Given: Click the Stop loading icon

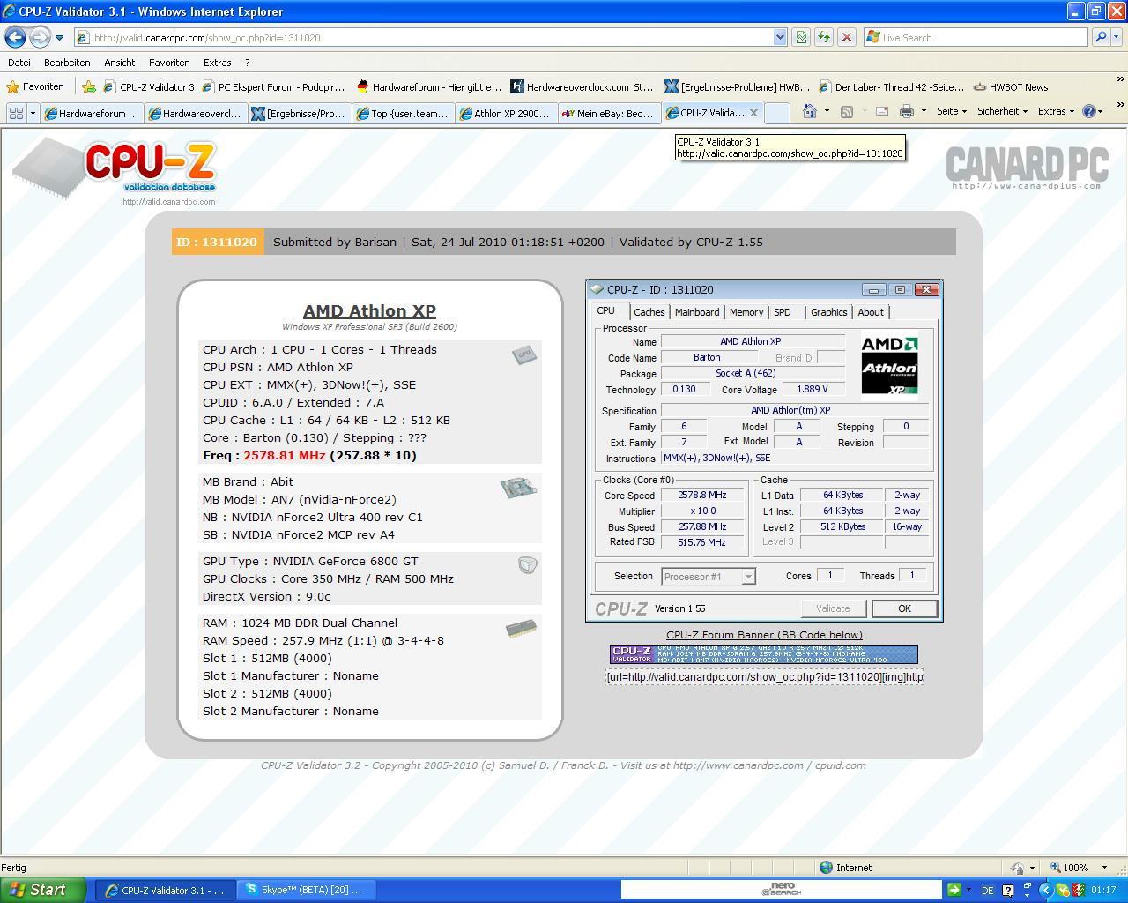Looking at the screenshot, I should point(847,38).
